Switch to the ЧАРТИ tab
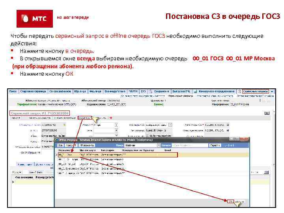This screenshot has height=213, width=284. pyautogui.click(x=133, y=91)
